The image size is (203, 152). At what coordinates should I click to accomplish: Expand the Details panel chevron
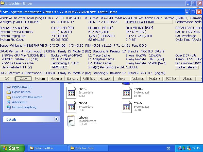point(56,119)
